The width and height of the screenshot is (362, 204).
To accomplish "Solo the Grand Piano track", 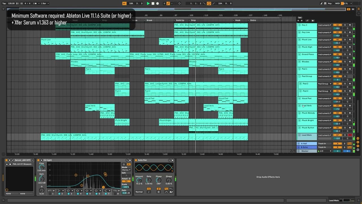I will 345,54.
